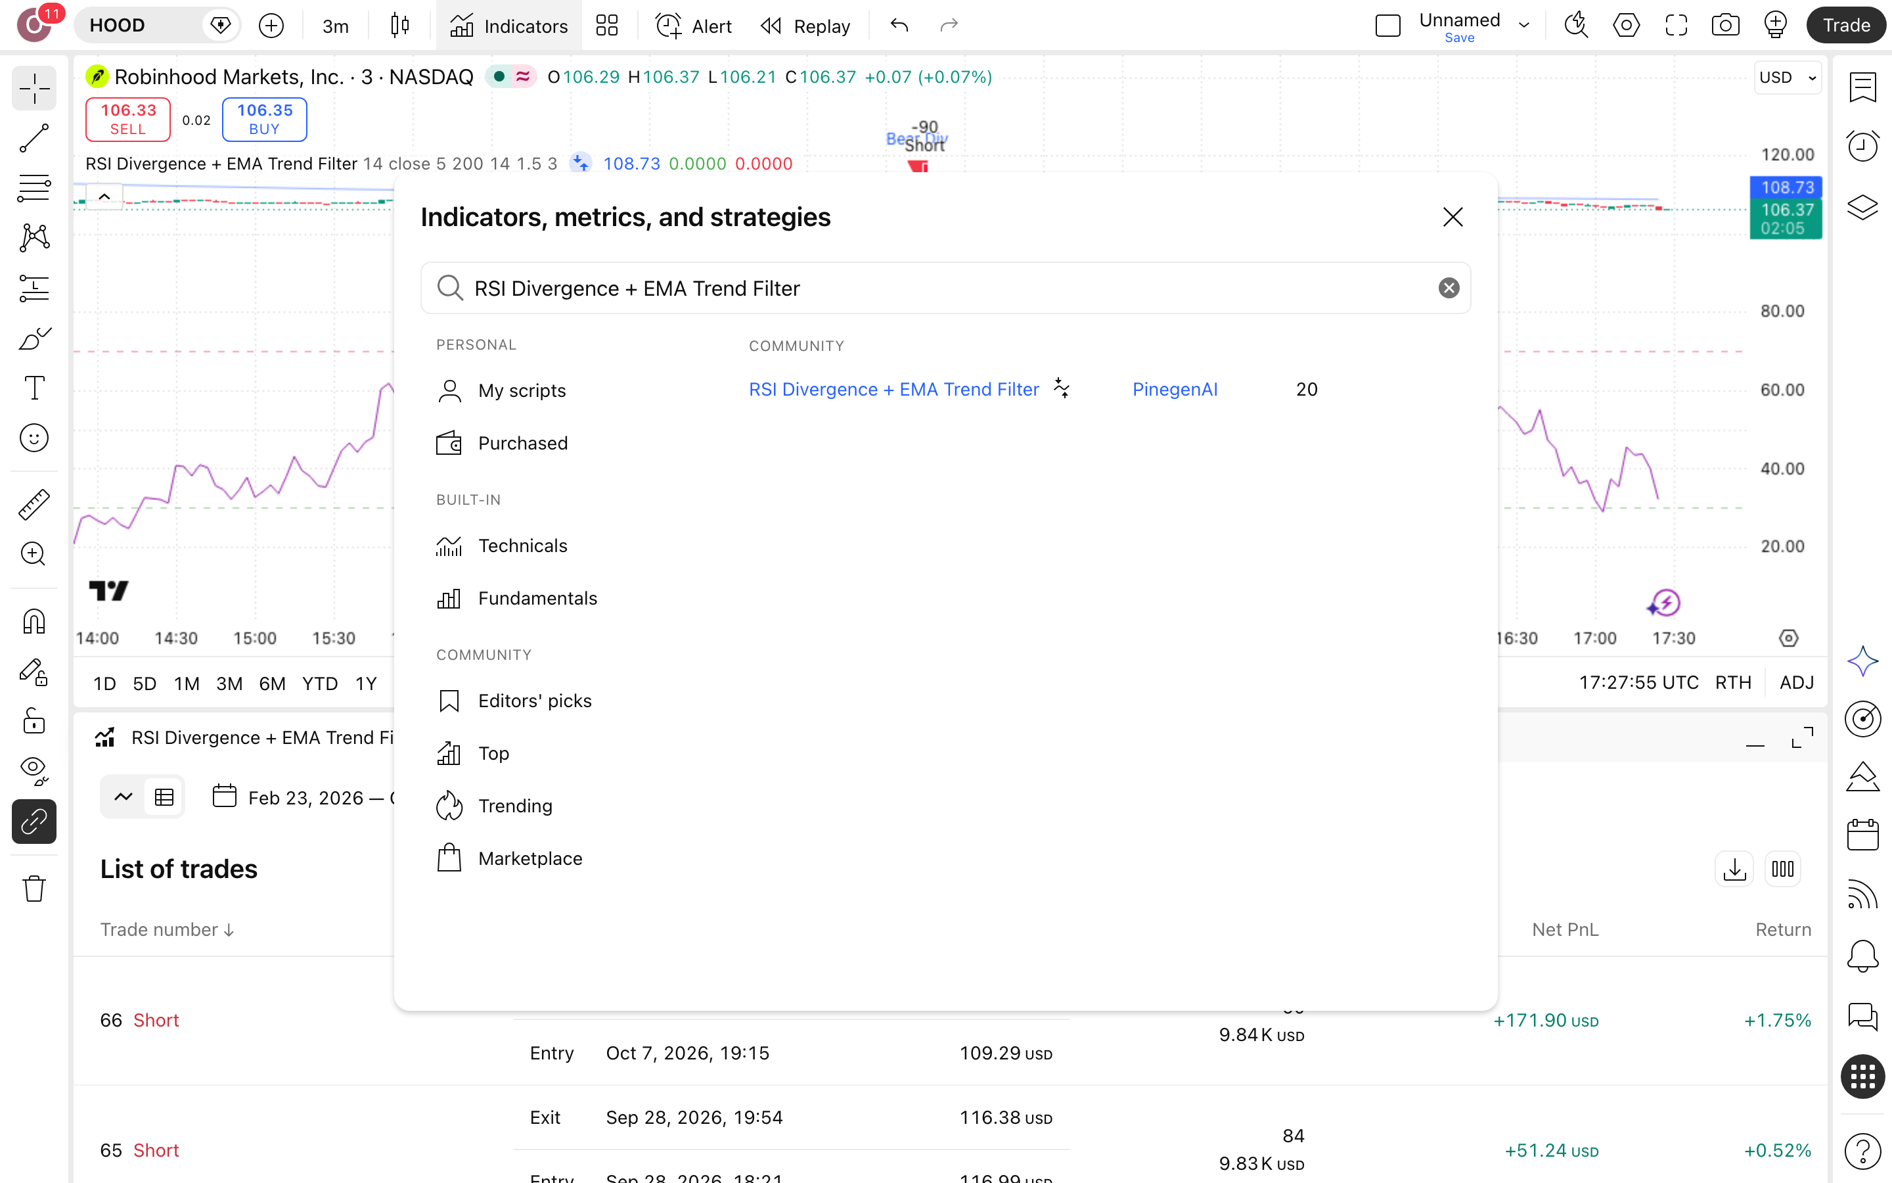Open the Fibonacci retracement tools

coord(34,189)
